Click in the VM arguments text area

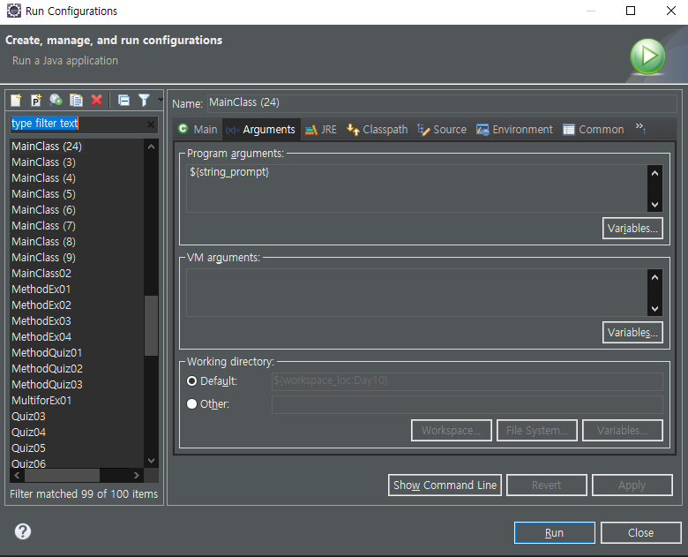click(x=416, y=292)
